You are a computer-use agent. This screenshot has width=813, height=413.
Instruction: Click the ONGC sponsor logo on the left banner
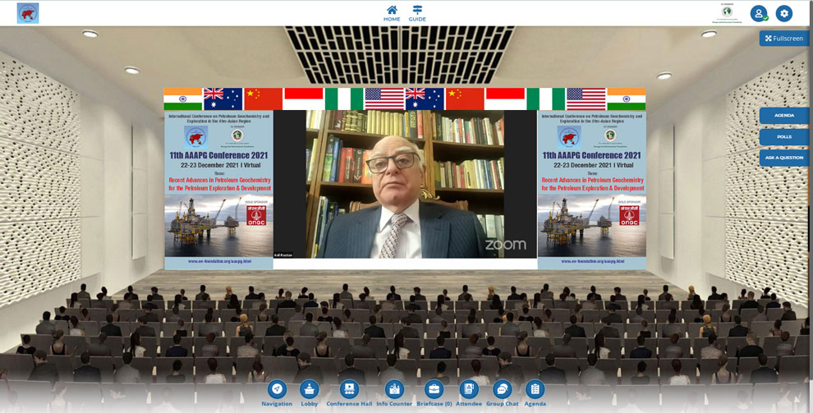(x=256, y=215)
